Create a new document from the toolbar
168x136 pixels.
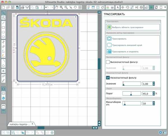(x=3, y=7)
